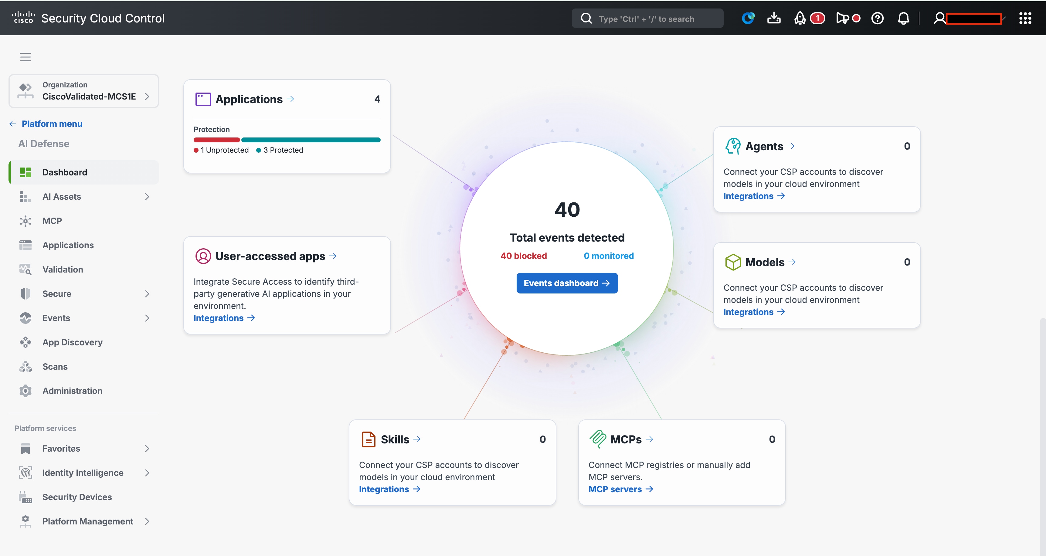Open the help question mark icon

tap(878, 18)
